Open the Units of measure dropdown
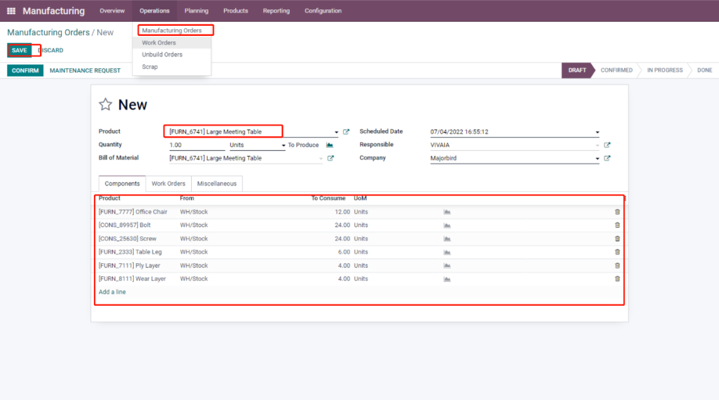Screen dimensions: 719x400 coord(256,145)
